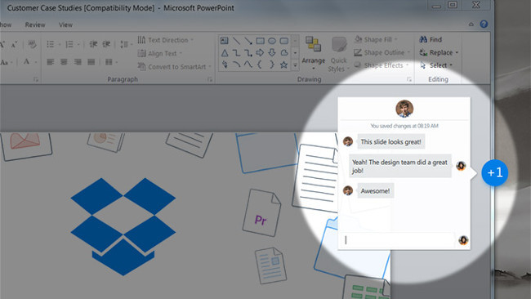Apply numbered list formatting
This screenshot has height=299, width=531.
(69, 44)
